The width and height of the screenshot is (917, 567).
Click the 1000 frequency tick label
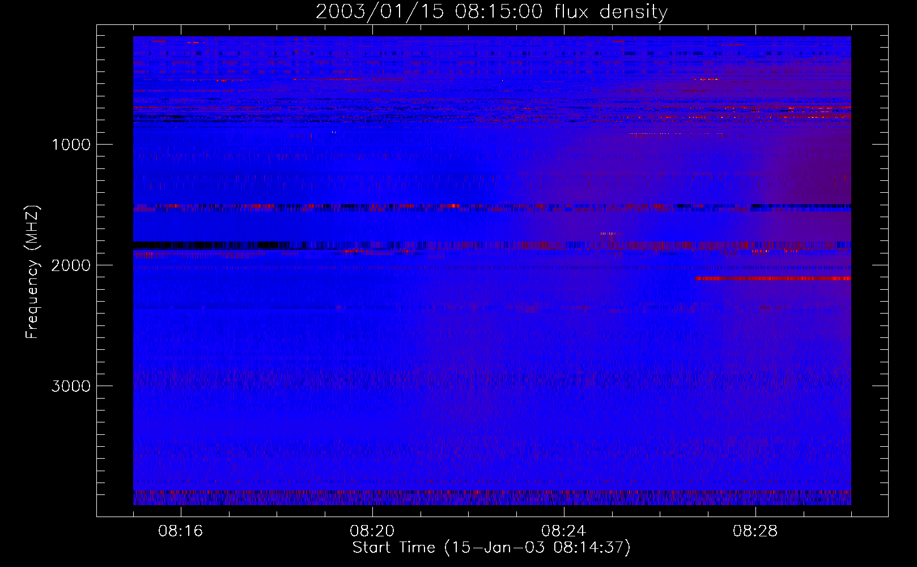[71, 145]
